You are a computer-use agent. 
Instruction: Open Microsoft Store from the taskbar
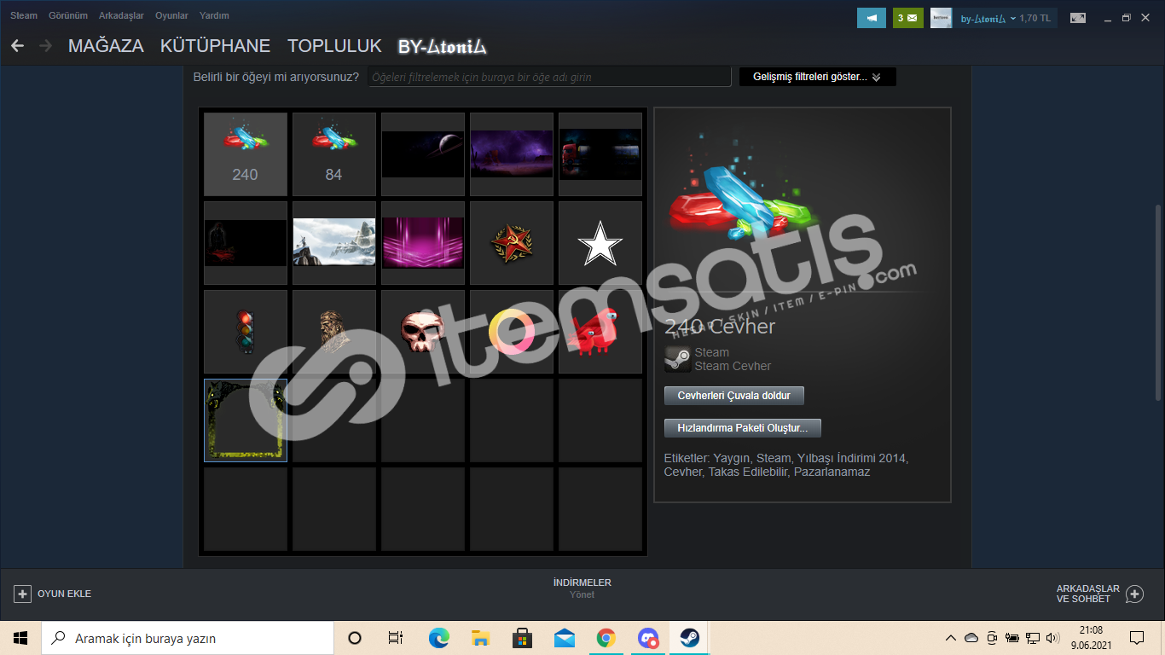click(522, 638)
